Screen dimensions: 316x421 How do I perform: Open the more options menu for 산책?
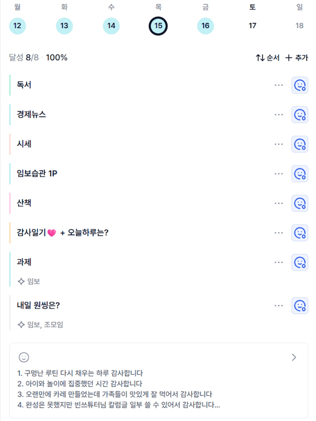pos(279,203)
